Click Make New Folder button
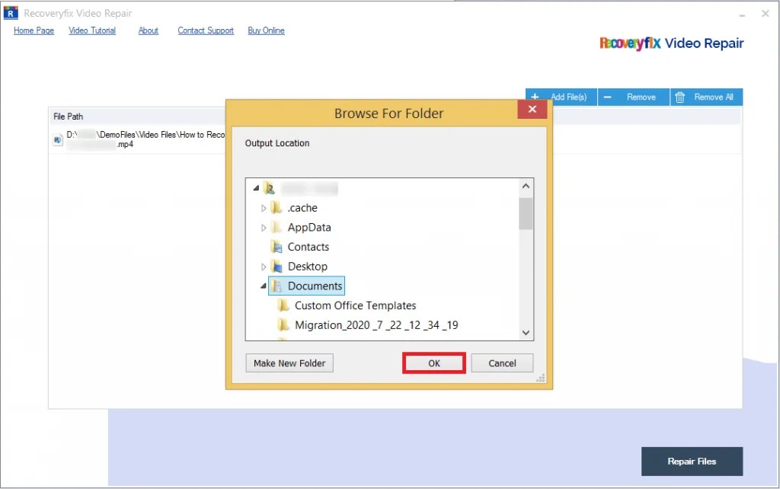 coord(289,363)
